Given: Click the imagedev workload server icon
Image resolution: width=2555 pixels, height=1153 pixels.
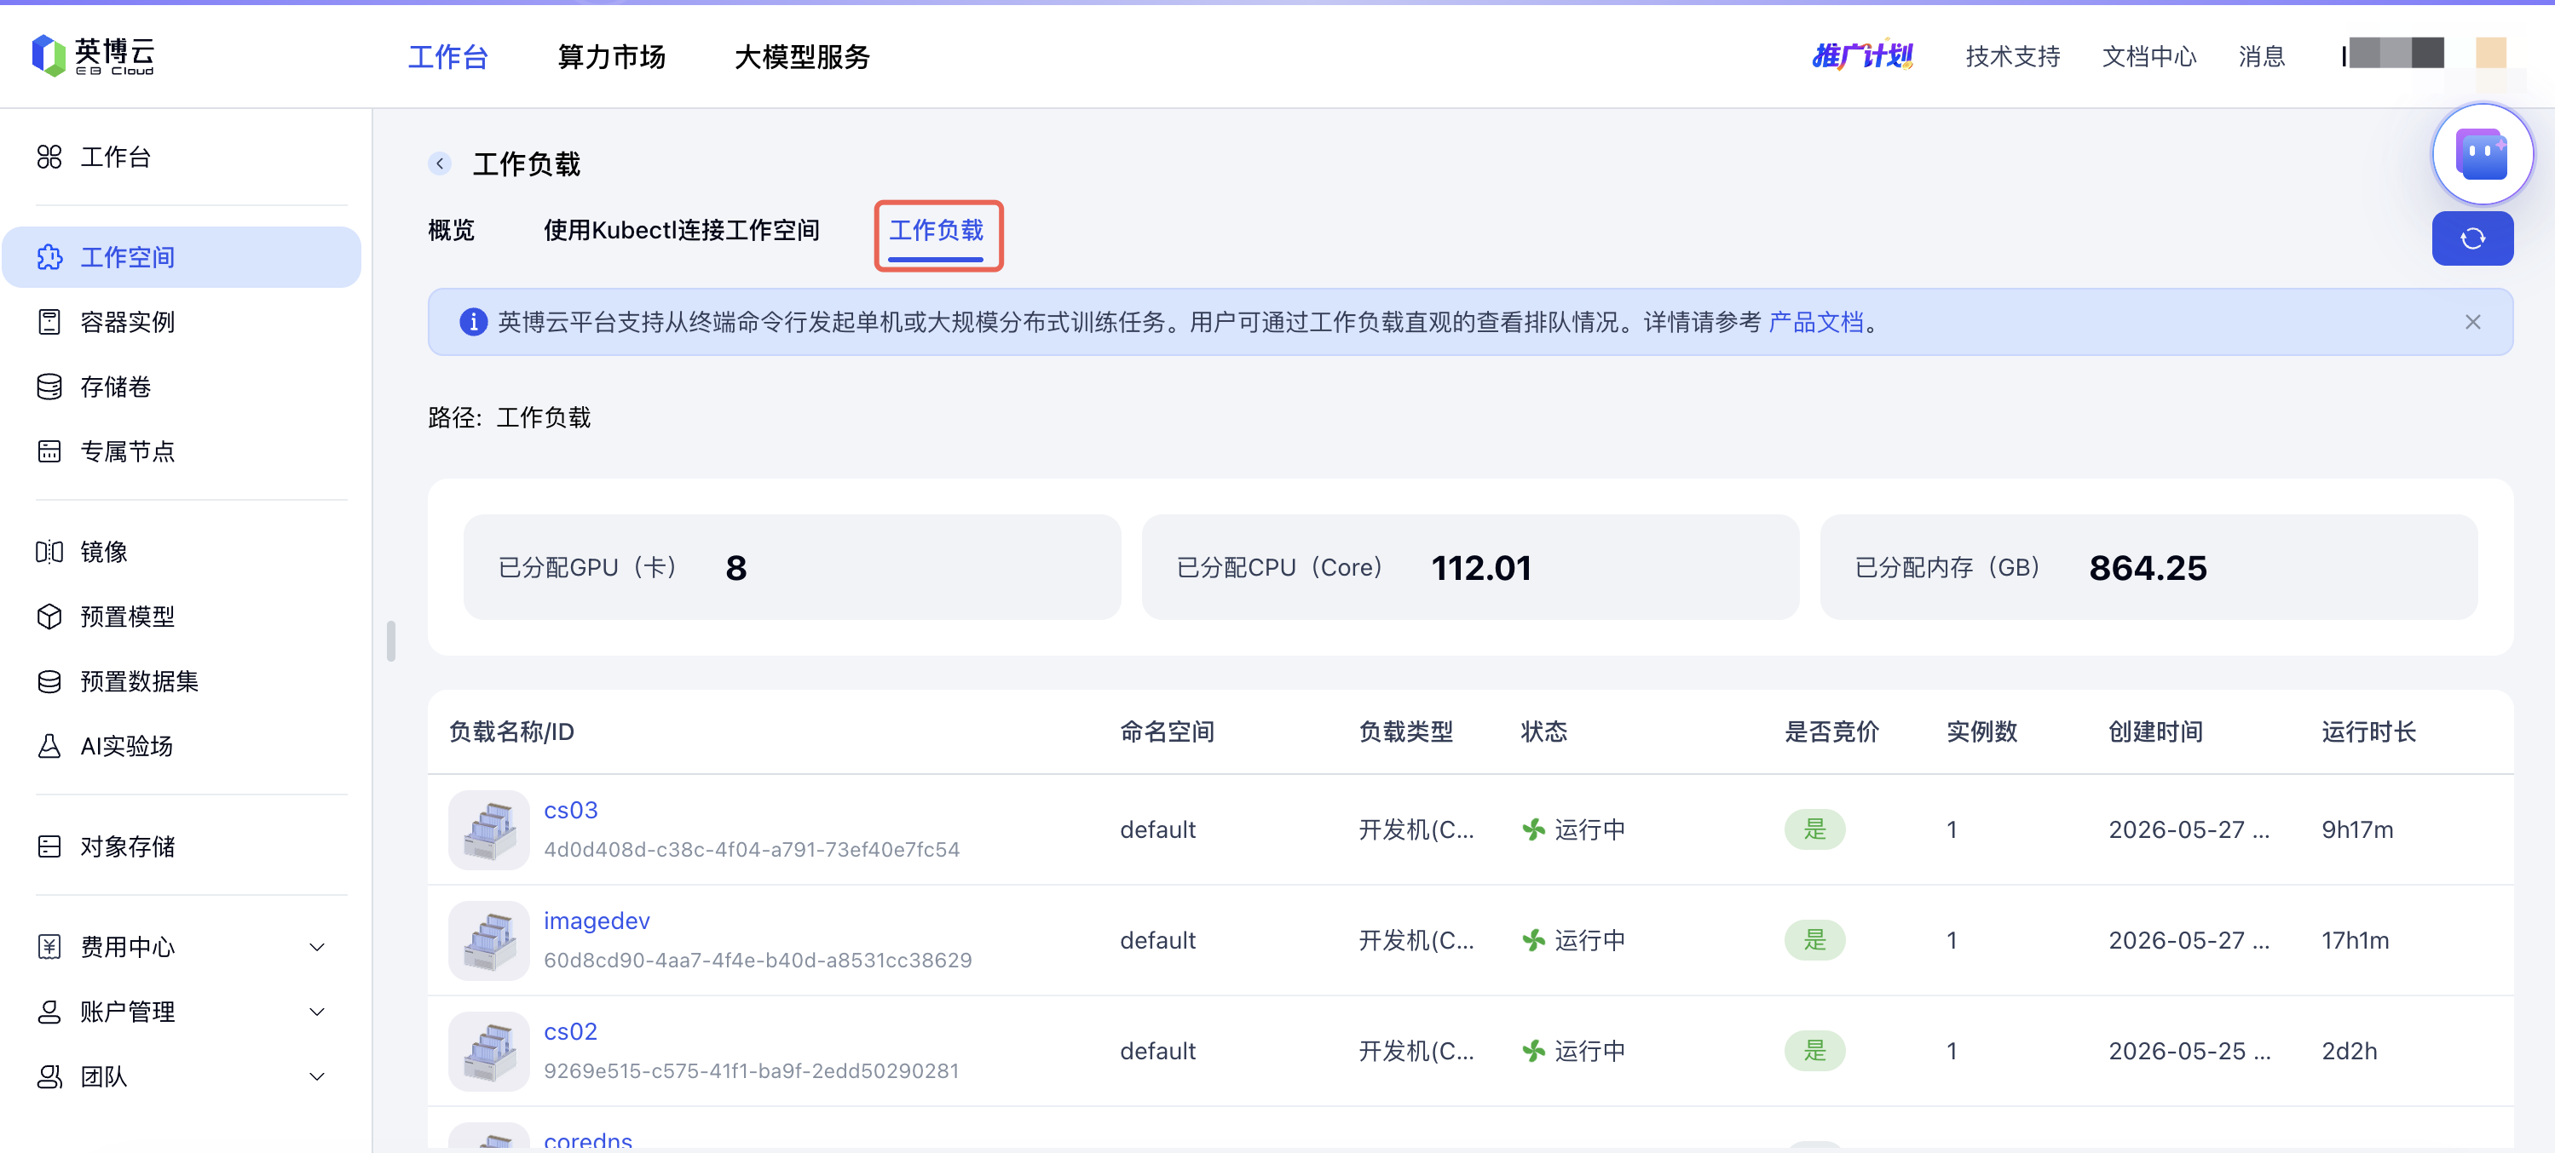Looking at the screenshot, I should pos(488,941).
